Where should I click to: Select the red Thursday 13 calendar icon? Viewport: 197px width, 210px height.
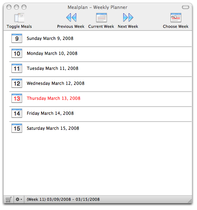pos(17,98)
